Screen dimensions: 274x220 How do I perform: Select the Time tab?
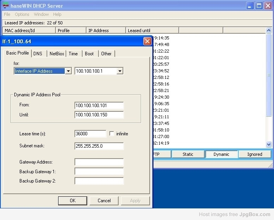pos(73,54)
